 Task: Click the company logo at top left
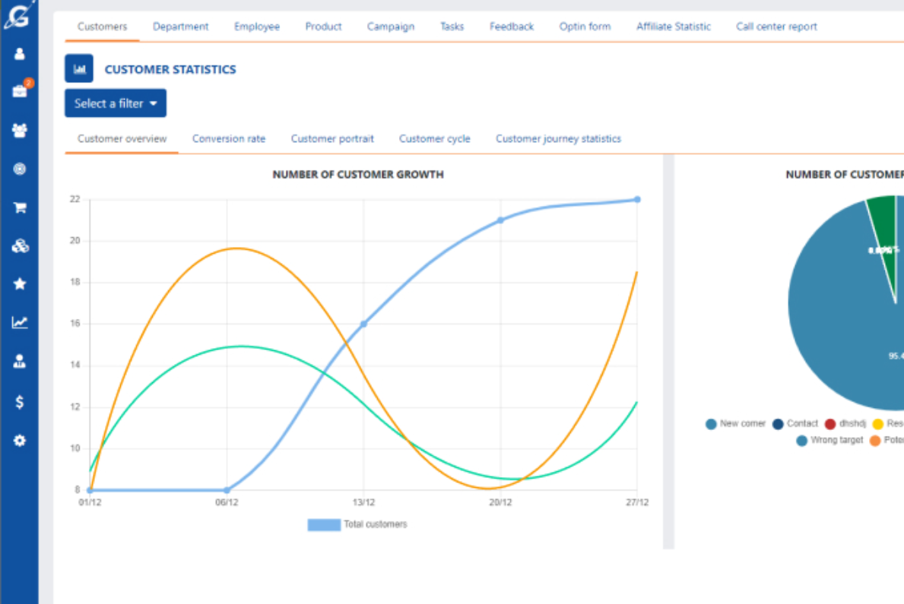tap(20, 15)
